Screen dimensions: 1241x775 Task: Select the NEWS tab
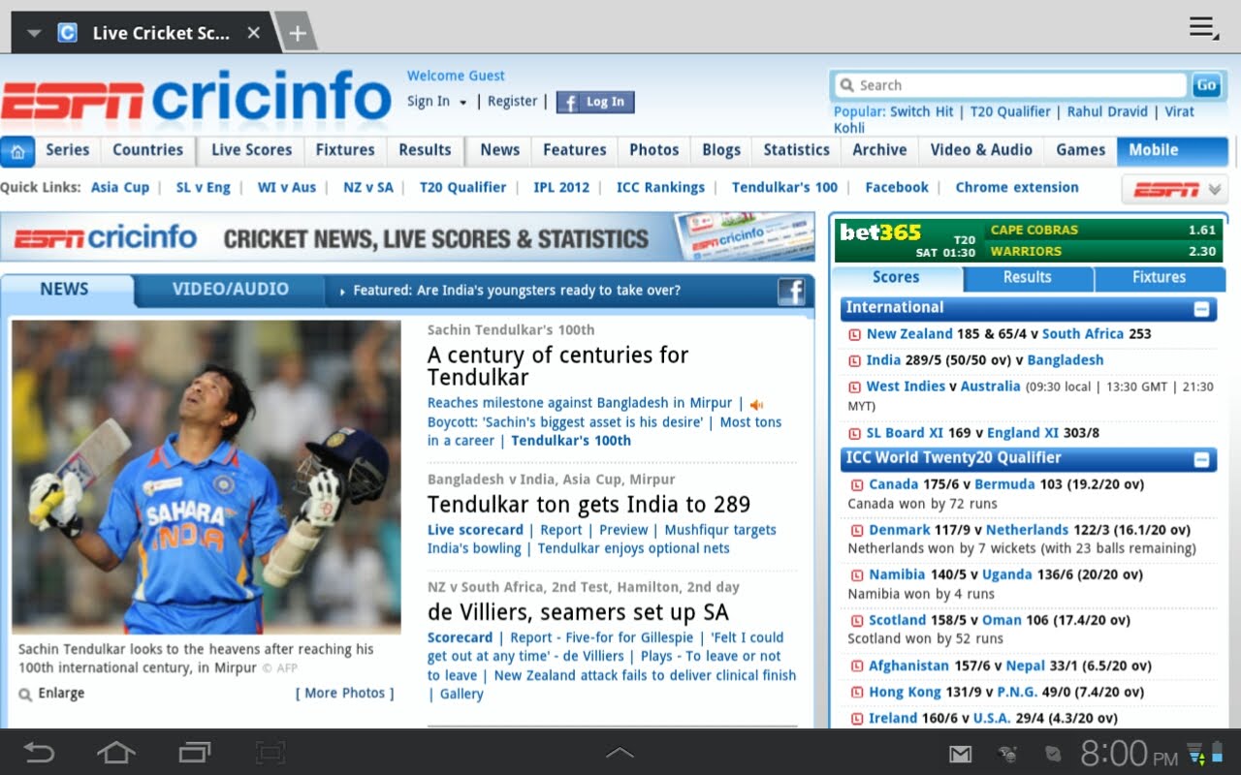pyautogui.click(x=64, y=289)
